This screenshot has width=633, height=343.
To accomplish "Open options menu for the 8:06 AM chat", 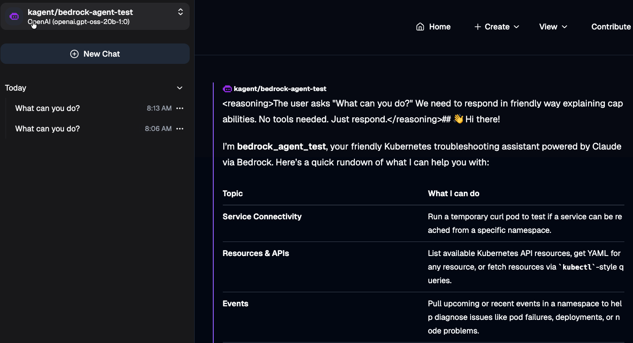I will 180,129.
